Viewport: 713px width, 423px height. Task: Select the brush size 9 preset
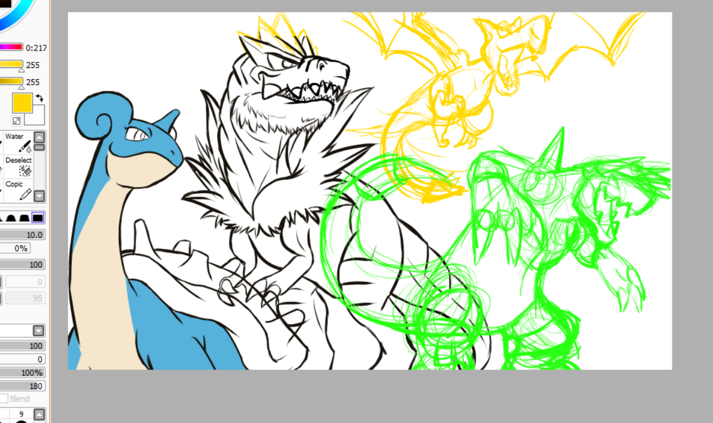21,415
